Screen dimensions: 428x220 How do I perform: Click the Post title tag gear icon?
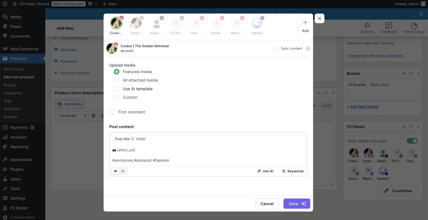pyautogui.click(x=132, y=139)
